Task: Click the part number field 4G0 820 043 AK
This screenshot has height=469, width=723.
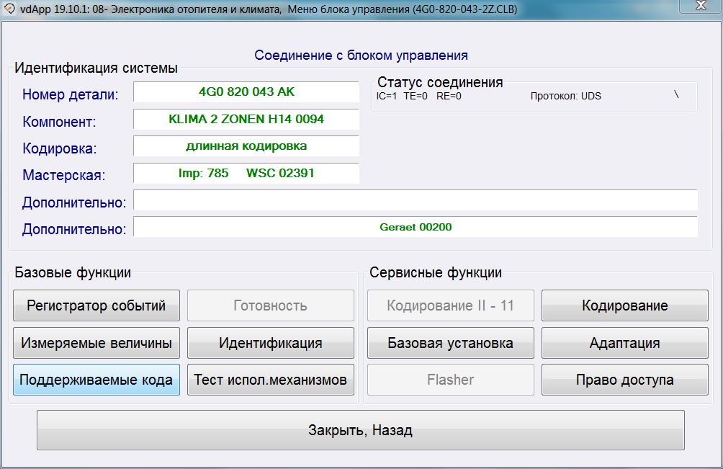Action: coord(246,91)
